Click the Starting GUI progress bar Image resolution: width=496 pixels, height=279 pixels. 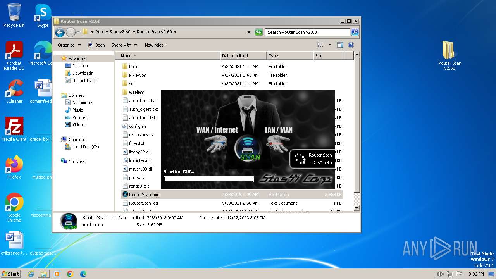[x=208, y=179]
